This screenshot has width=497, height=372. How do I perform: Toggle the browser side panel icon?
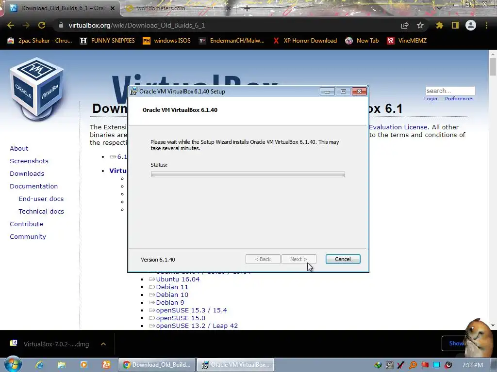point(455,25)
